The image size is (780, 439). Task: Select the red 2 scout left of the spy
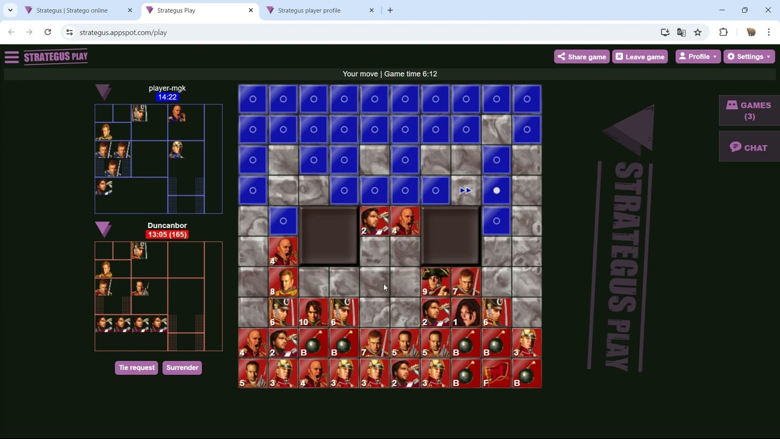click(x=435, y=312)
